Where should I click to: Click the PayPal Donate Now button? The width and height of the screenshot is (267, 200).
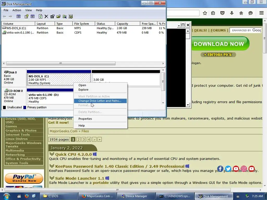tap(24, 178)
